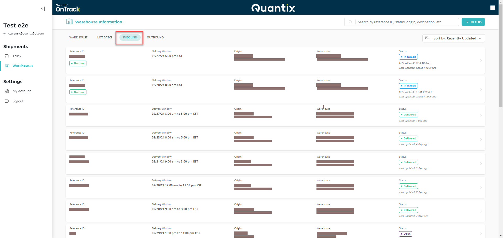The width and height of the screenshot is (503, 238).
Task: Click the sort order arrow icon
Action: (x=427, y=38)
